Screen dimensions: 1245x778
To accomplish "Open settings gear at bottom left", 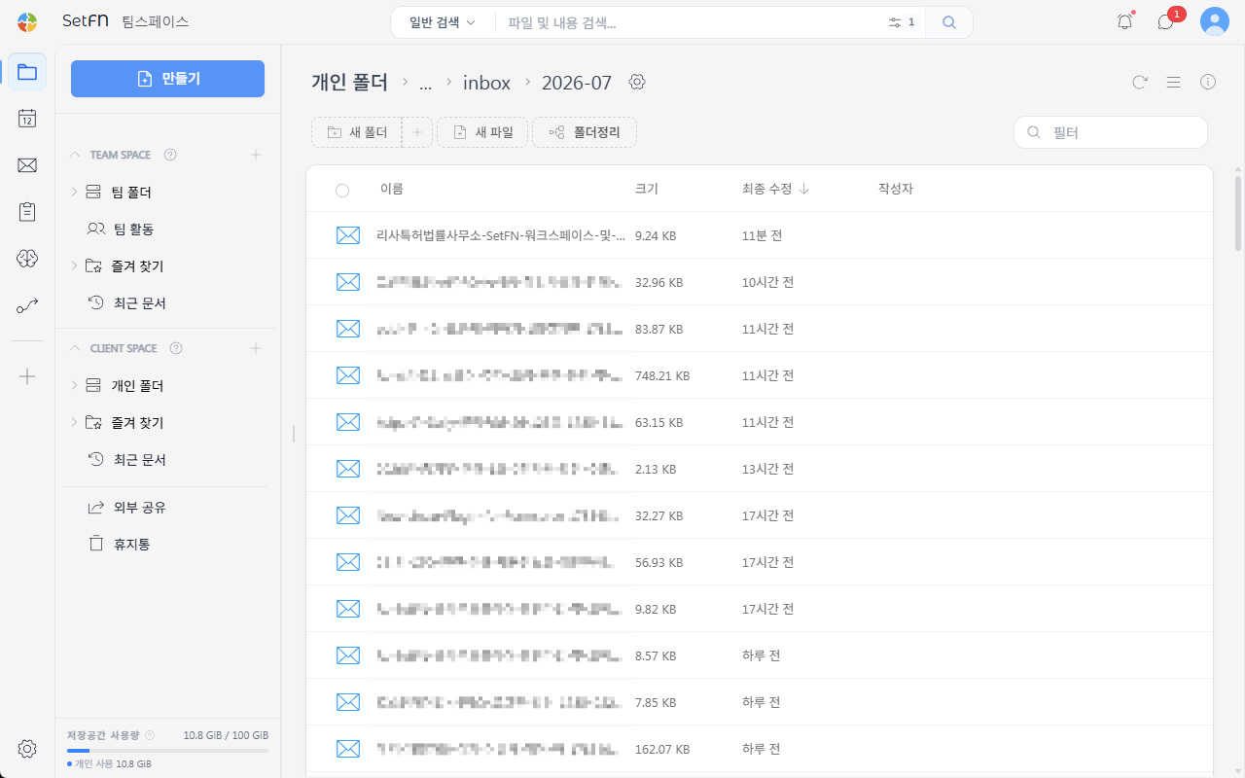I will [27, 749].
